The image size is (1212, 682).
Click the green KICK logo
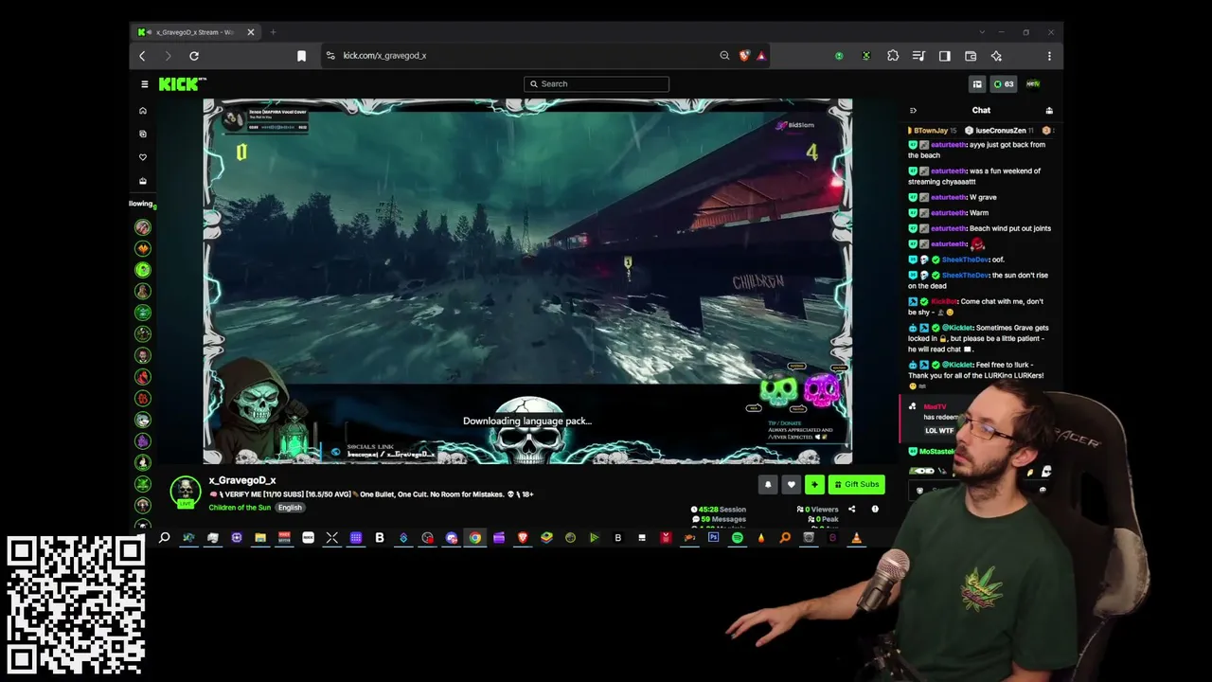(182, 84)
